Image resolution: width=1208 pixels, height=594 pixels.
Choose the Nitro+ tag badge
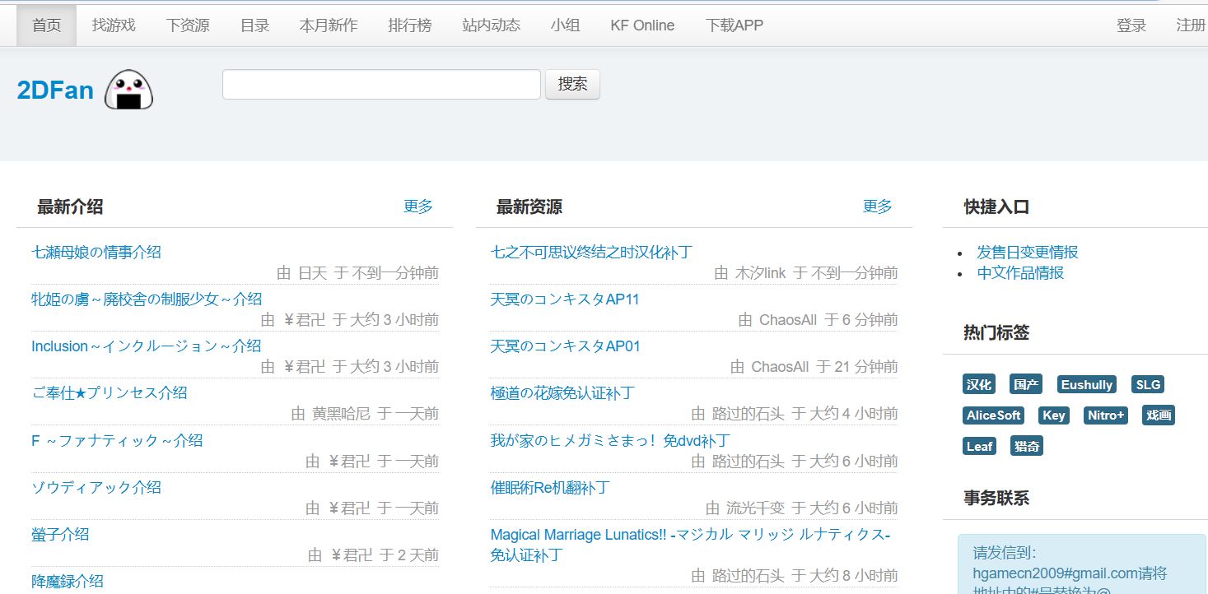pos(1105,415)
